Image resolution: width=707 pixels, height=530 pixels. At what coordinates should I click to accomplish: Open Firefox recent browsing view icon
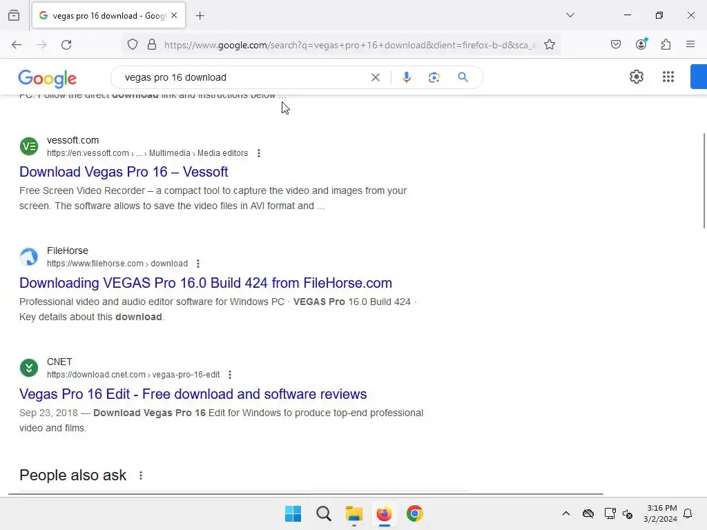point(14,15)
